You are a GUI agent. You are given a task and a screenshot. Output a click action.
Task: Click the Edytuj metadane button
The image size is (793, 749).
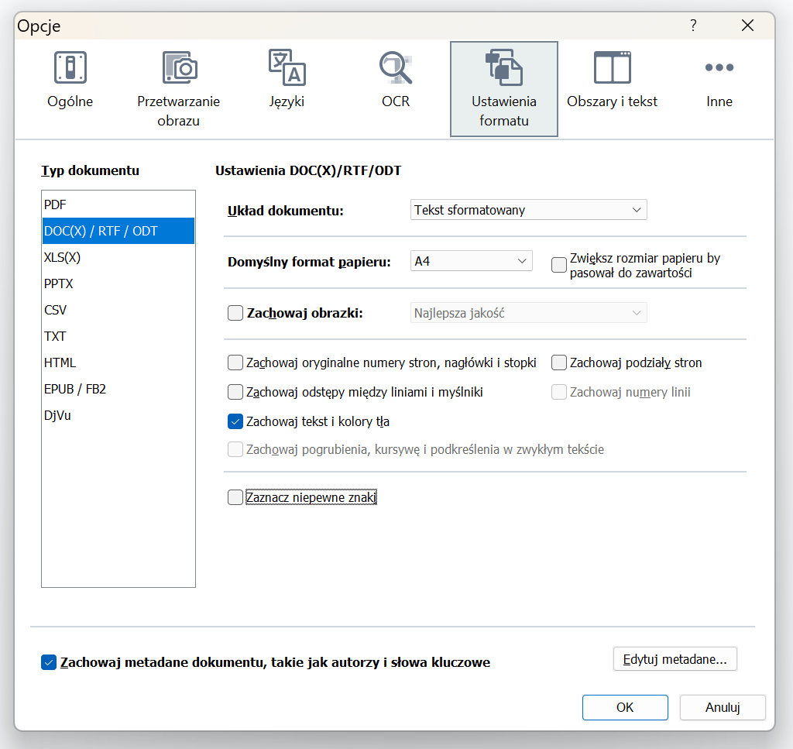(675, 659)
